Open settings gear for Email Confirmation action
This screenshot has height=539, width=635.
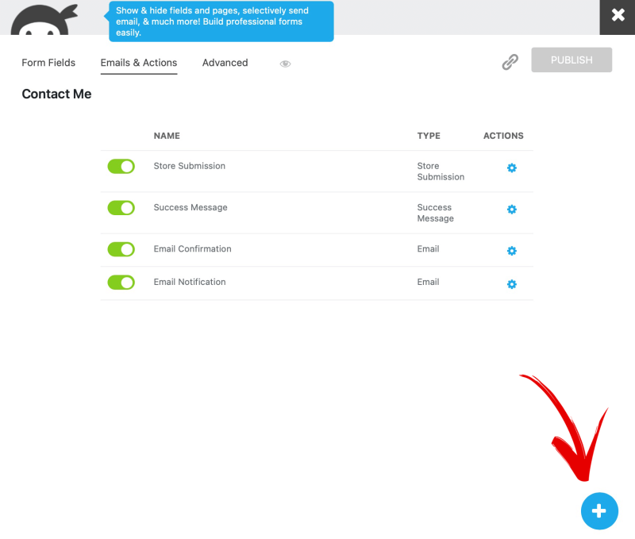(511, 250)
